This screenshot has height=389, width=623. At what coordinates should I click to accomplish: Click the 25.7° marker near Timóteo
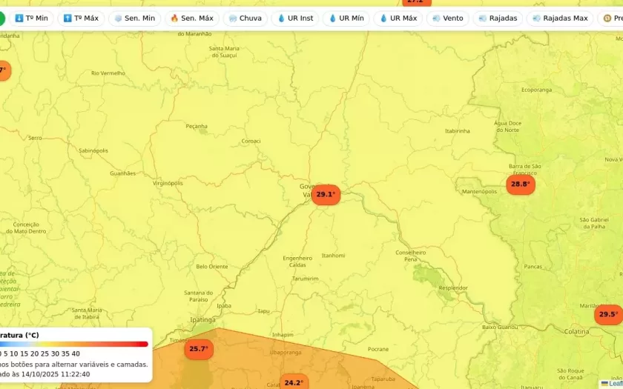[x=199, y=349]
